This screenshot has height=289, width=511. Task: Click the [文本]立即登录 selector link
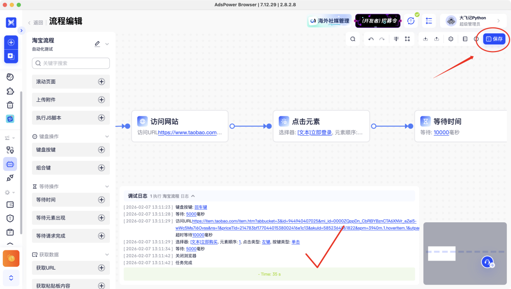pos(315,132)
